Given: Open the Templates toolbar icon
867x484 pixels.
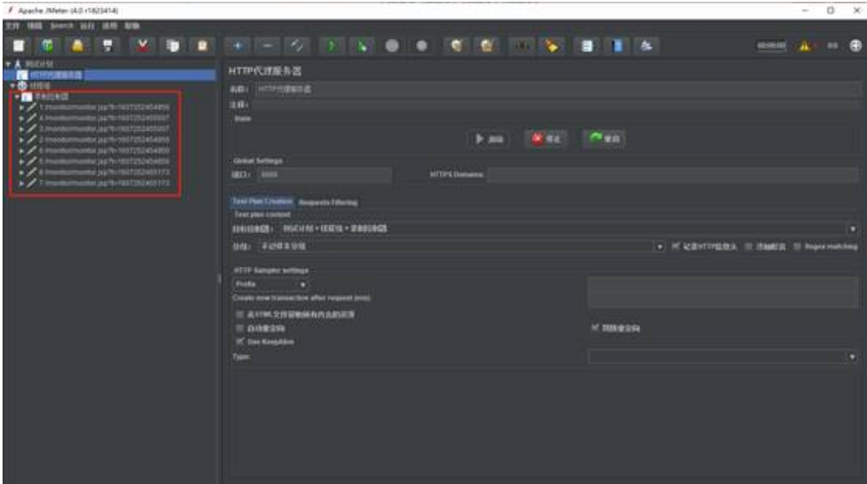Looking at the screenshot, I should pyautogui.click(x=47, y=46).
